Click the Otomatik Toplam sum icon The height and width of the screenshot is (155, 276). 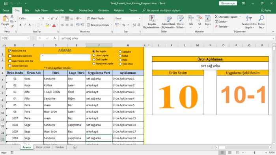pyautogui.click(x=216, y=17)
